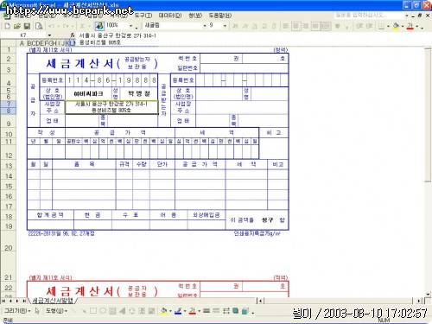The height and width of the screenshot is (324, 432).
Task: Toggle center alignment in the formatting toolbar
Action: click(295, 26)
